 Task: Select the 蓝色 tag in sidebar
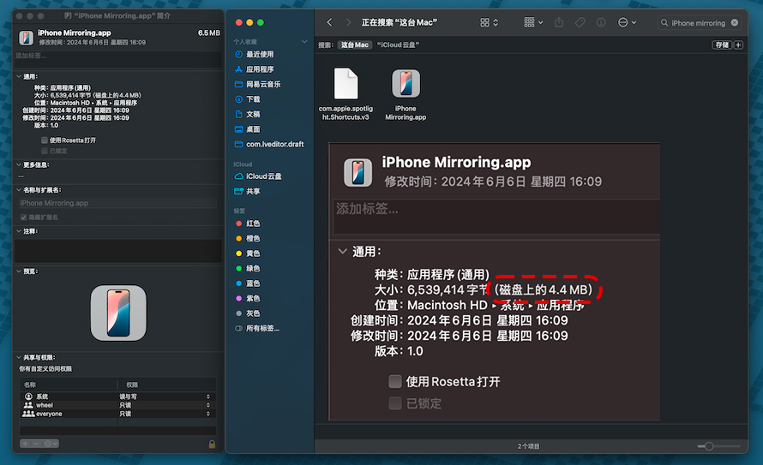tap(253, 283)
